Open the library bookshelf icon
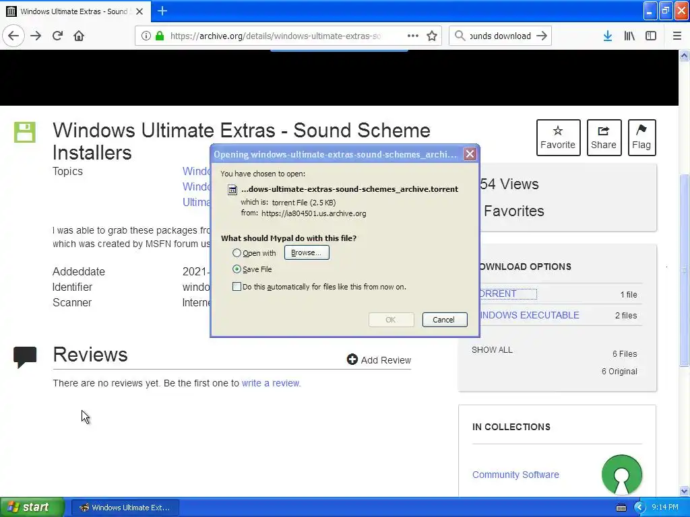690x517 pixels. pos(629,36)
